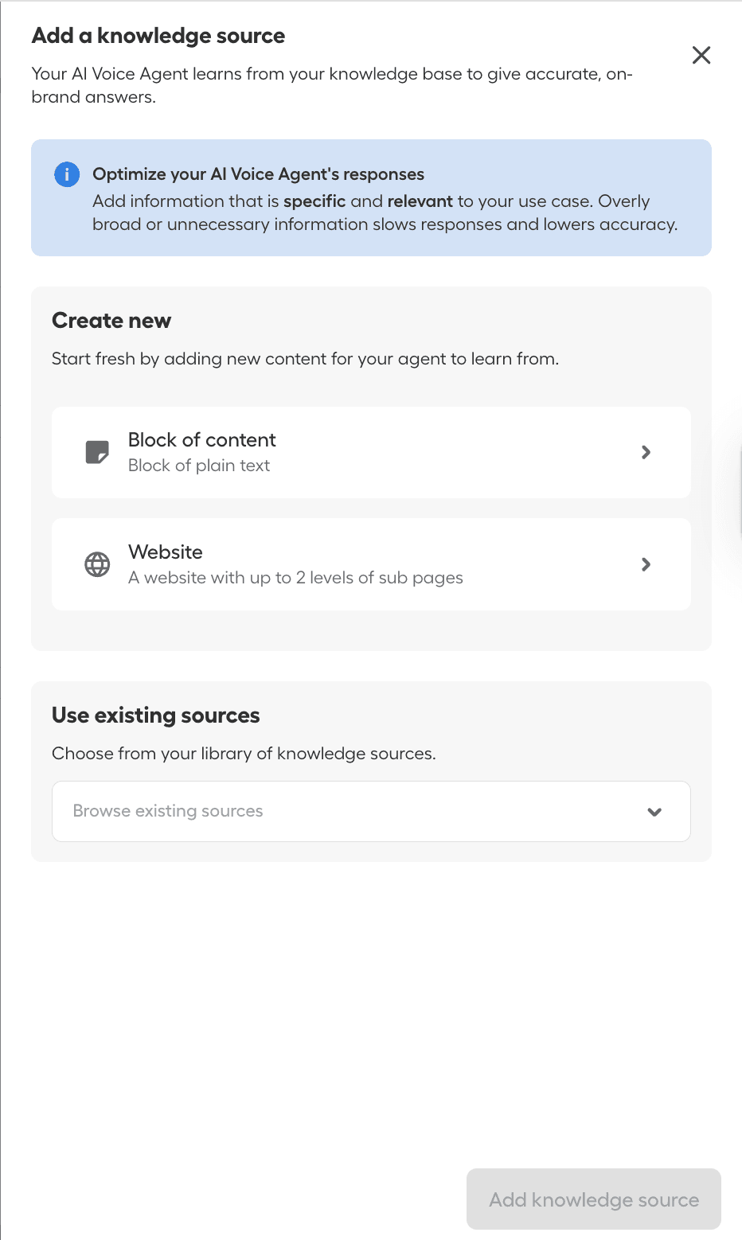
Task: Select the Website knowledge source option
Action: coord(371,563)
